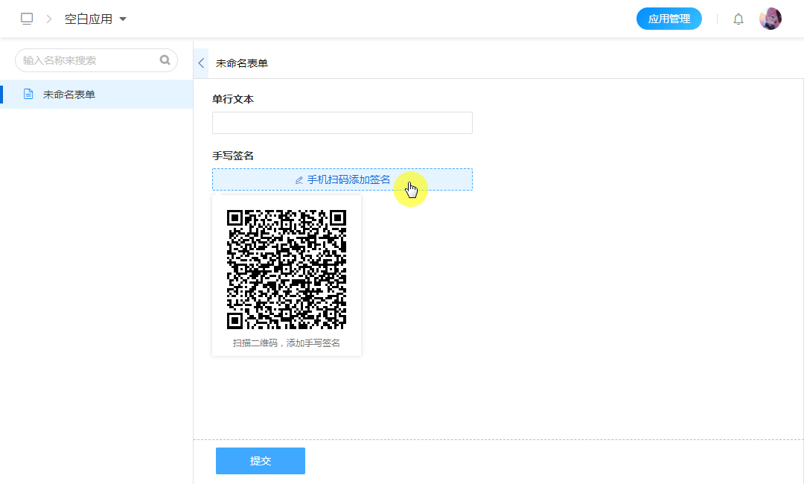The width and height of the screenshot is (804, 484).
Task: Open 应用管理 application management
Action: [x=669, y=19]
